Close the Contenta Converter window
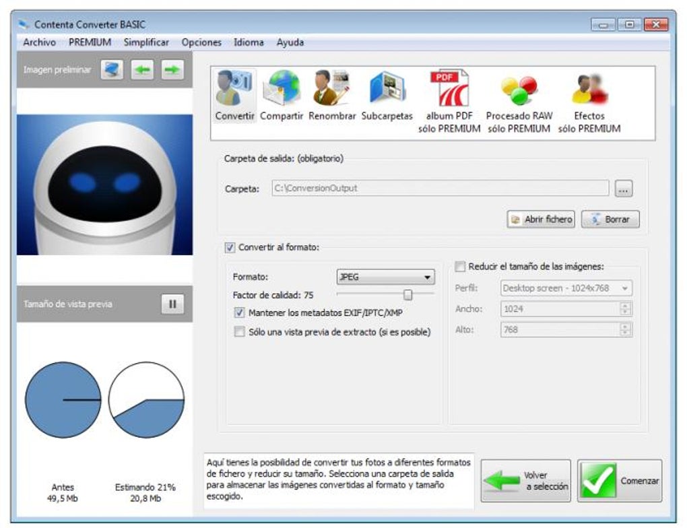687x528 pixels. pyautogui.click(x=655, y=24)
